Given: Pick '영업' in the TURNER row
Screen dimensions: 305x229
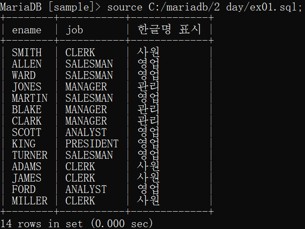Looking at the screenshot, I should (x=148, y=155).
